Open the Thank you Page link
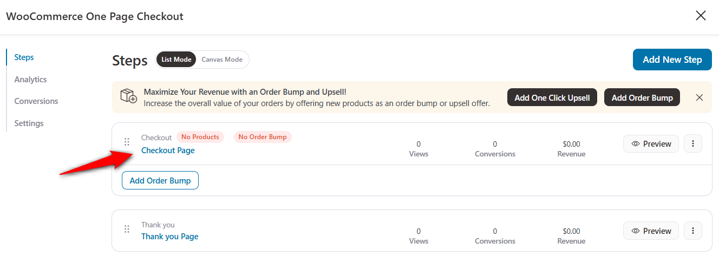 click(x=170, y=236)
